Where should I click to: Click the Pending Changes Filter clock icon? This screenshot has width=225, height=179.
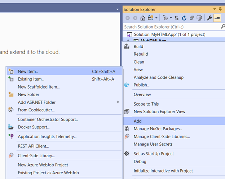click(166, 18)
